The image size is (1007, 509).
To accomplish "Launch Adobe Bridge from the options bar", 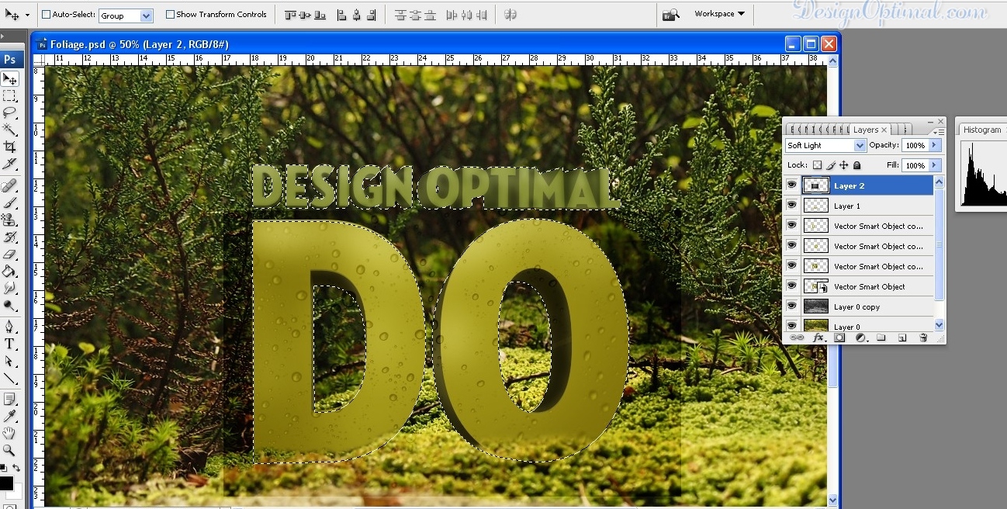I will point(671,14).
